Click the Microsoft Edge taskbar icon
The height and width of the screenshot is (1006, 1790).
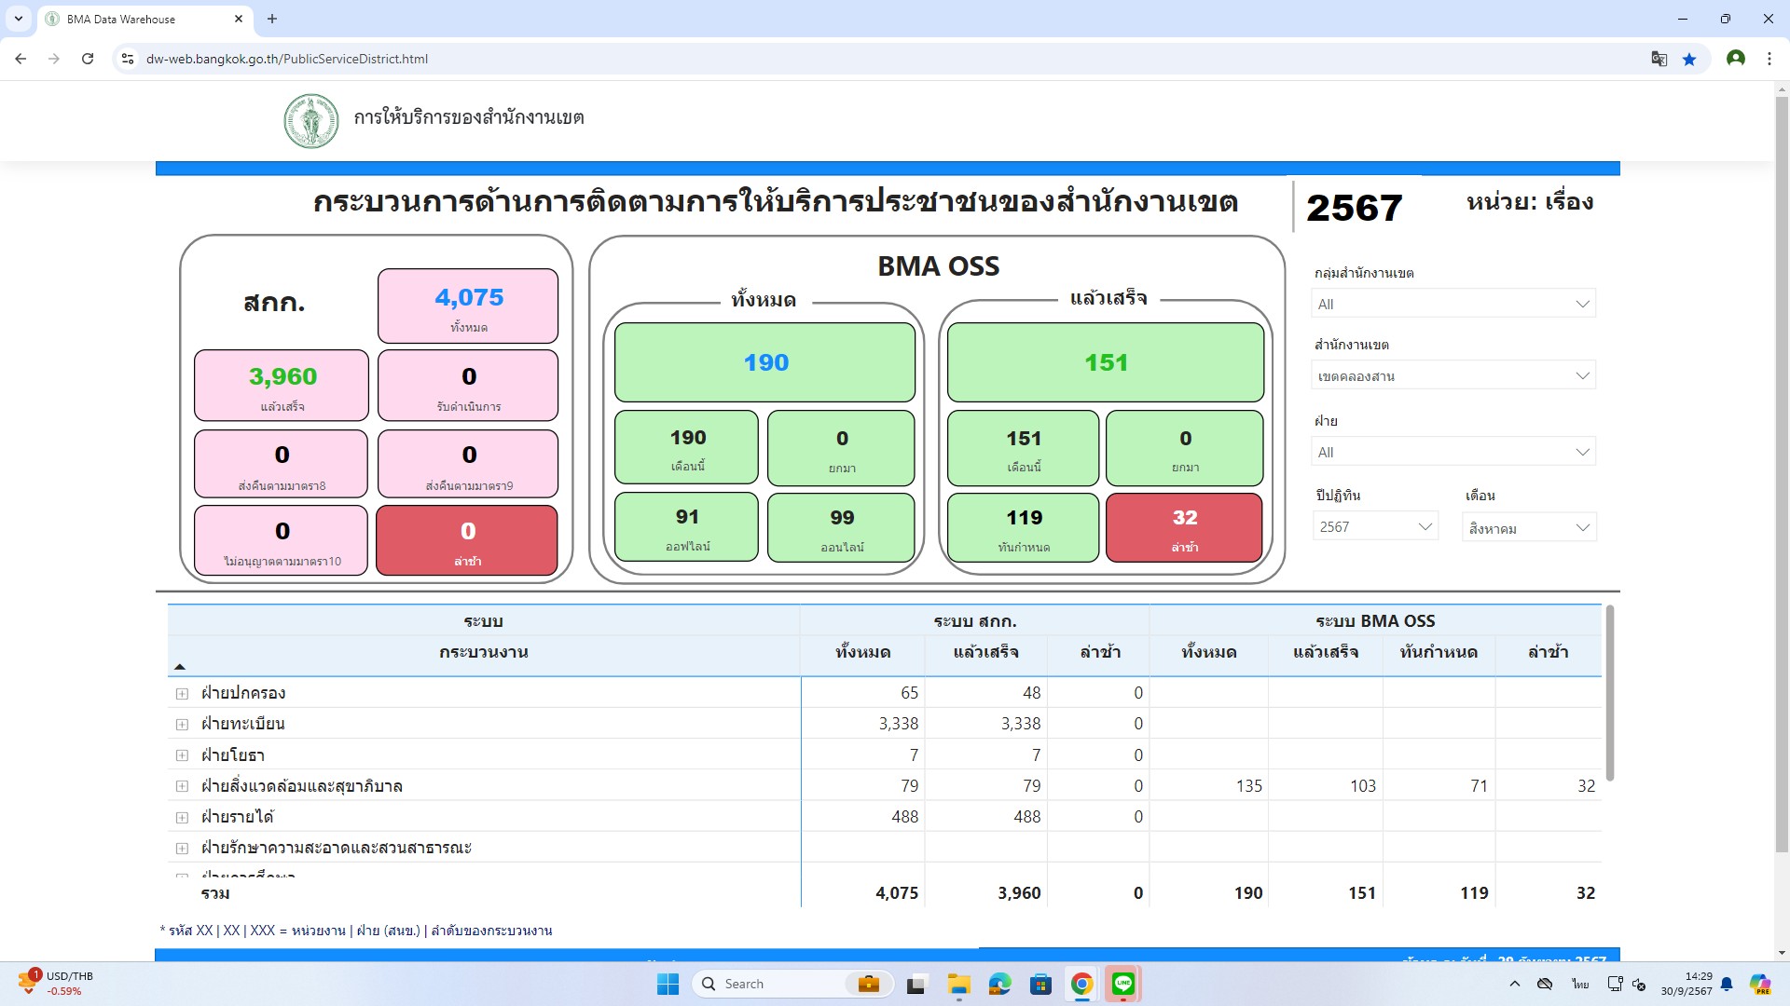[999, 984]
